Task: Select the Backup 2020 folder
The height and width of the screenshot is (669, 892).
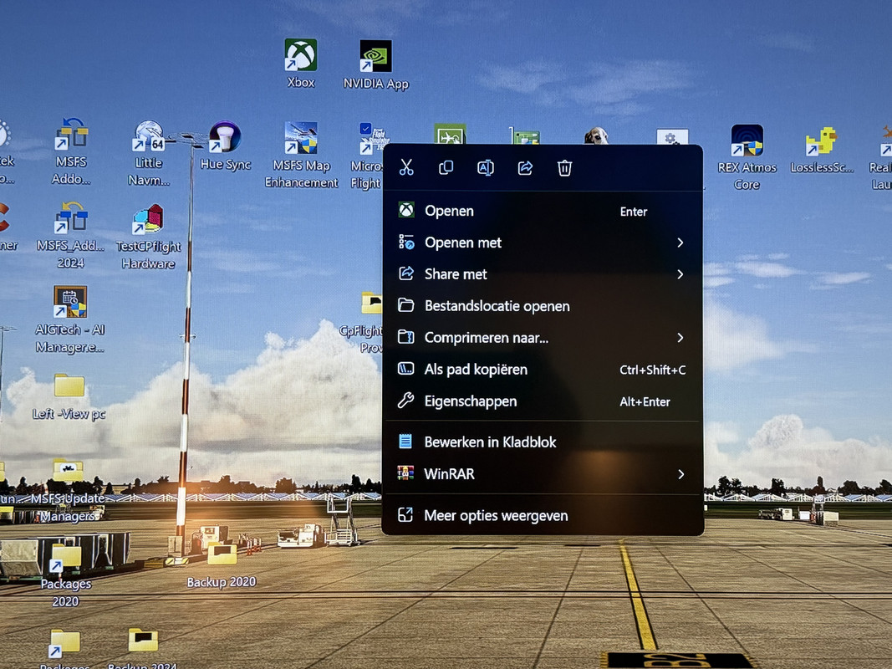Action: 222,565
